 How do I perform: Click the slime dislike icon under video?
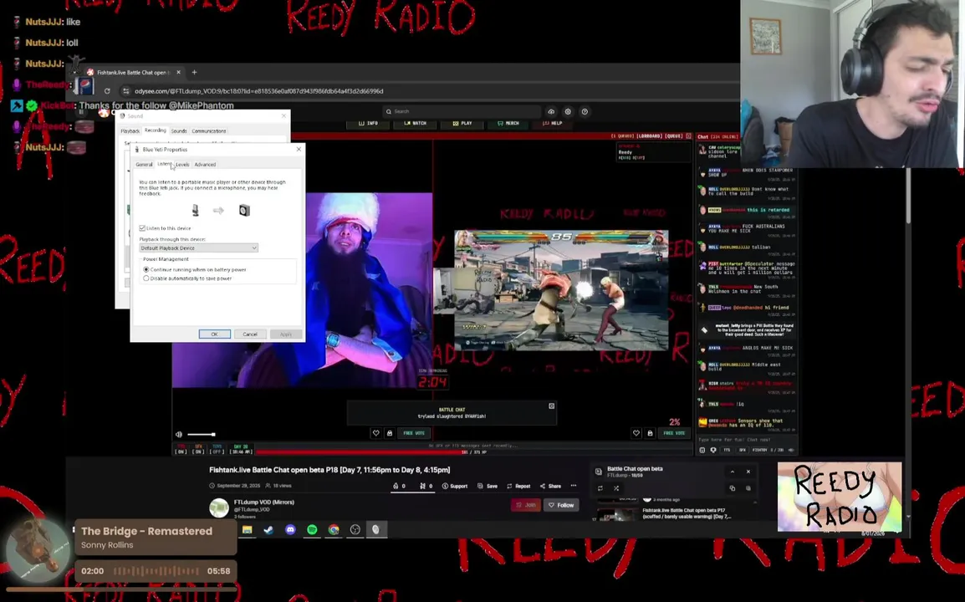click(423, 486)
